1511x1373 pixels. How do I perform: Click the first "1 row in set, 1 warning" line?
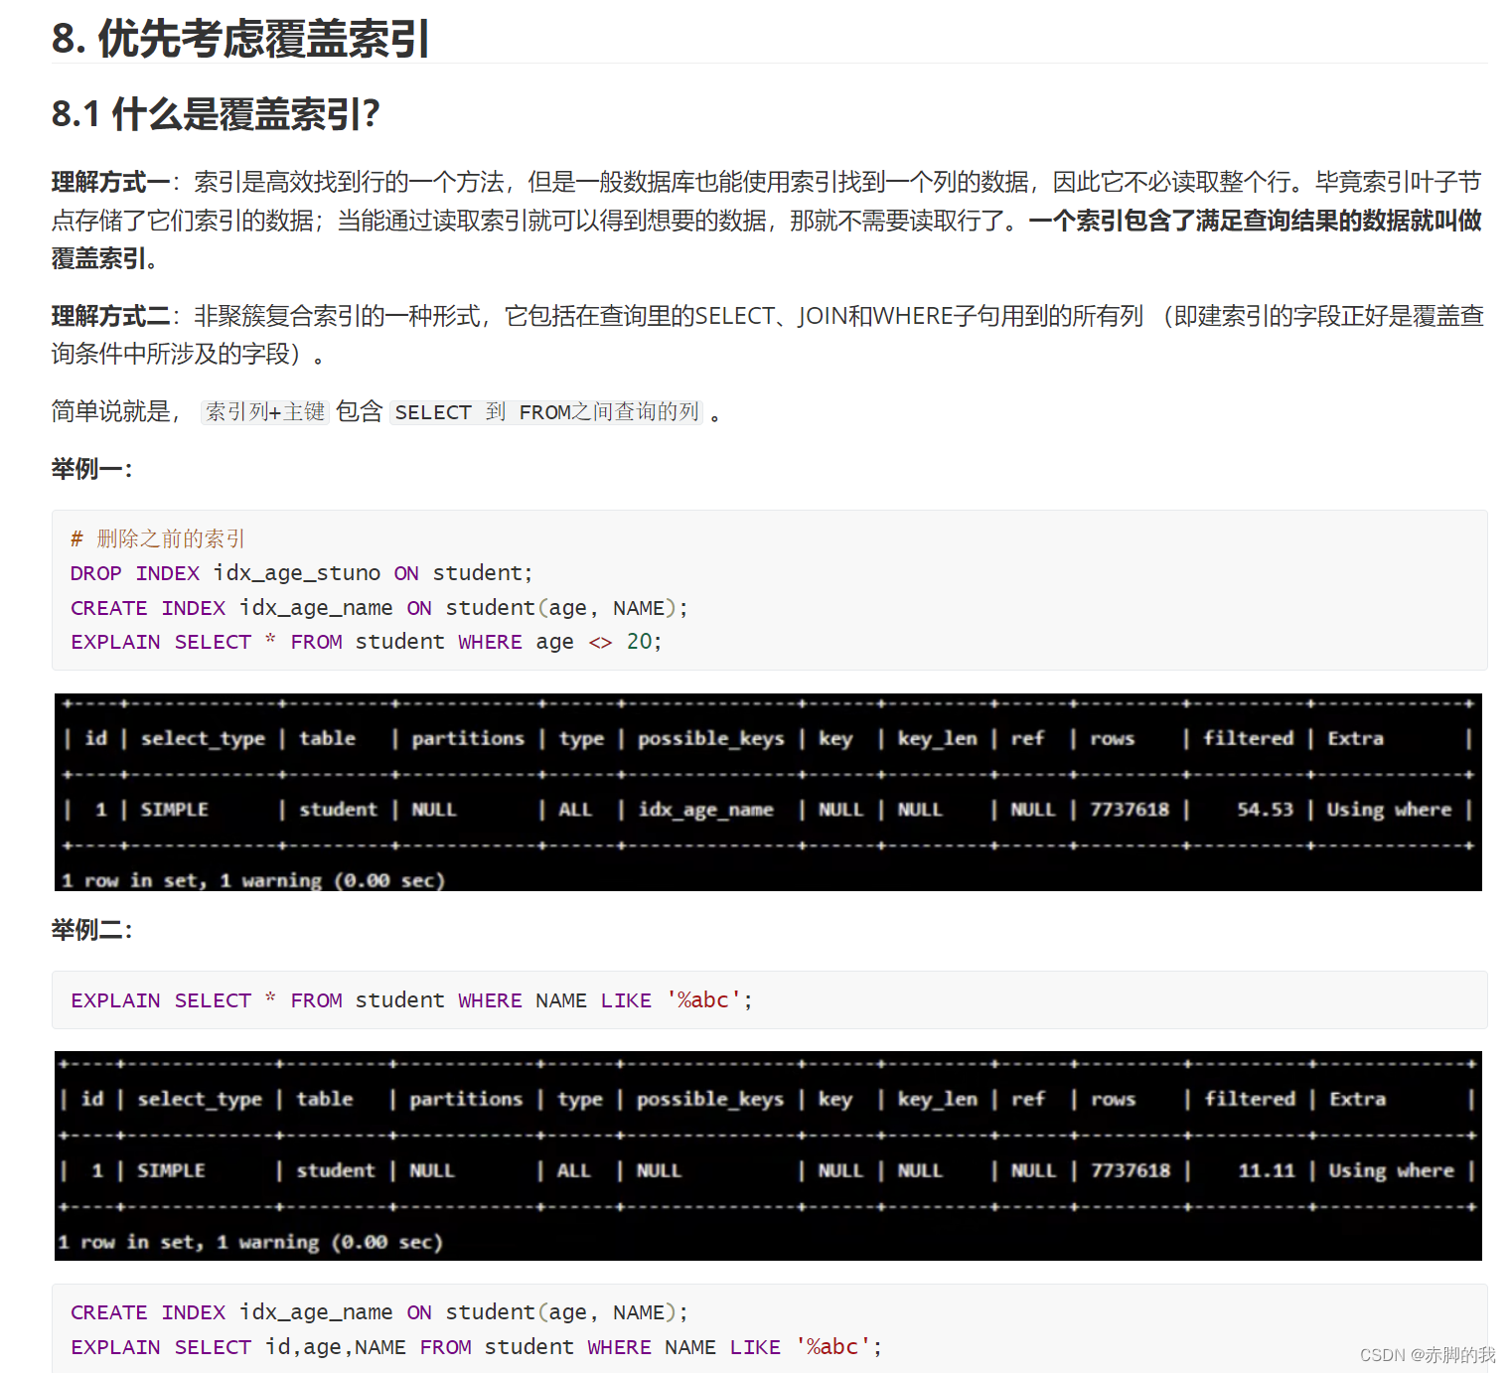click(253, 880)
